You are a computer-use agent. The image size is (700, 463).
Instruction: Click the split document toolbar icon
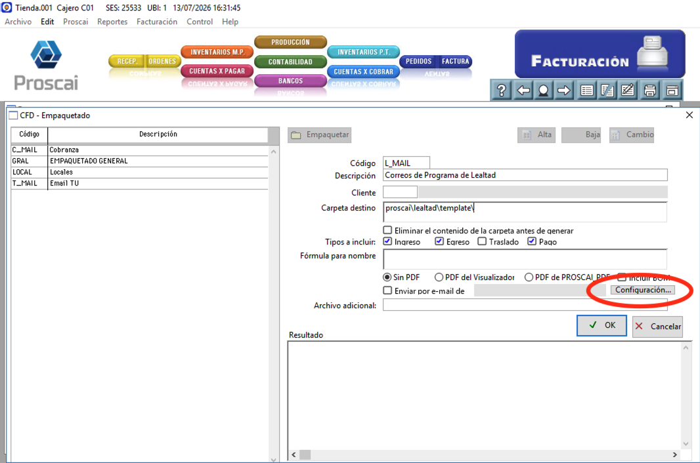[607, 91]
